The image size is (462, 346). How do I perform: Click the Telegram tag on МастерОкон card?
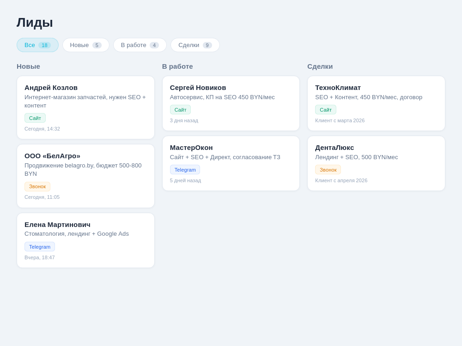click(185, 170)
